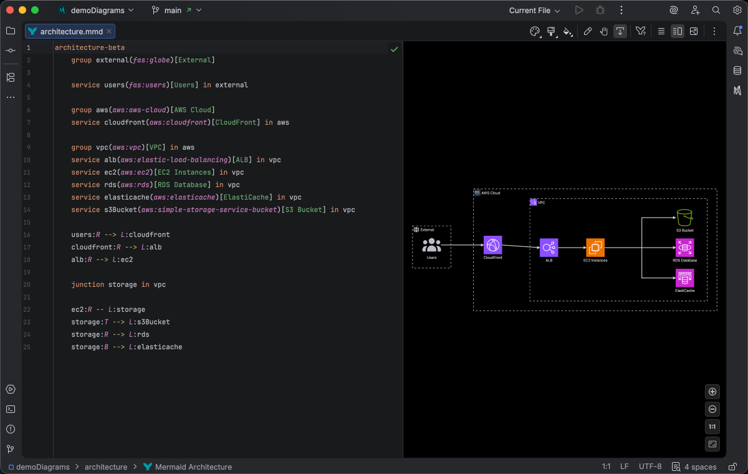The width and height of the screenshot is (748, 474).
Task: Open the Code With Me add-user icon
Action: click(x=695, y=10)
